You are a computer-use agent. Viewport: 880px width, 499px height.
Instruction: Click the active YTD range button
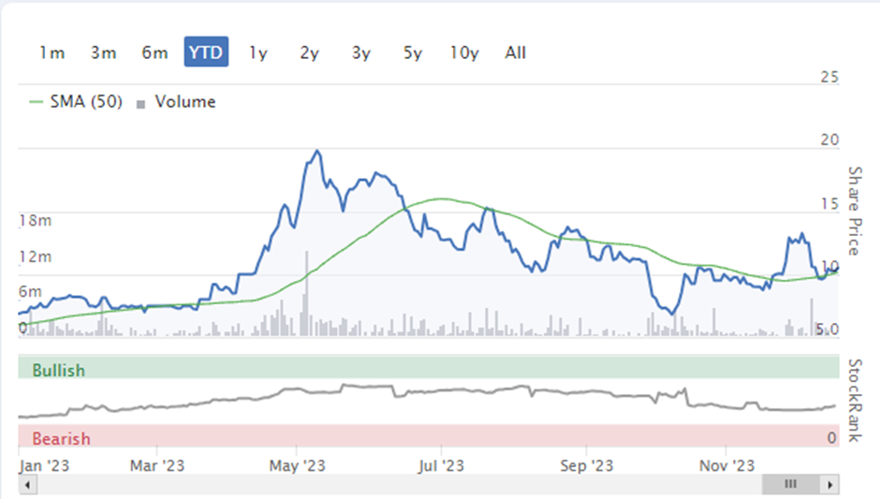(x=206, y=52)
